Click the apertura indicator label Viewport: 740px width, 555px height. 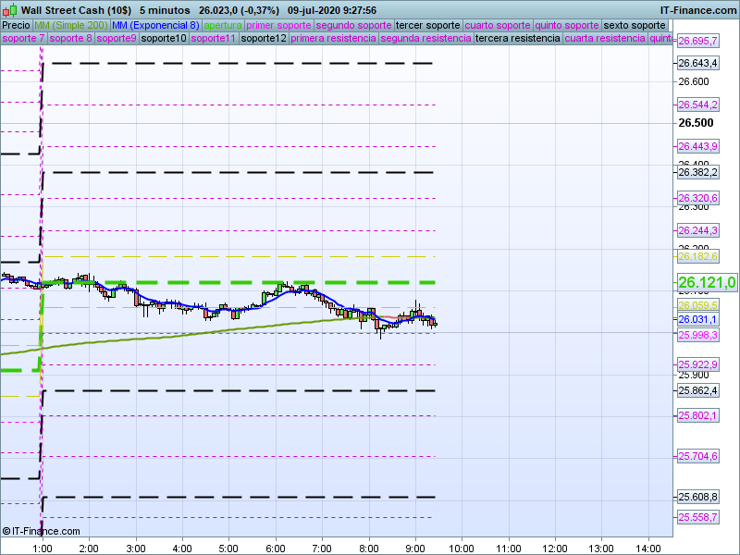point(223,25)
